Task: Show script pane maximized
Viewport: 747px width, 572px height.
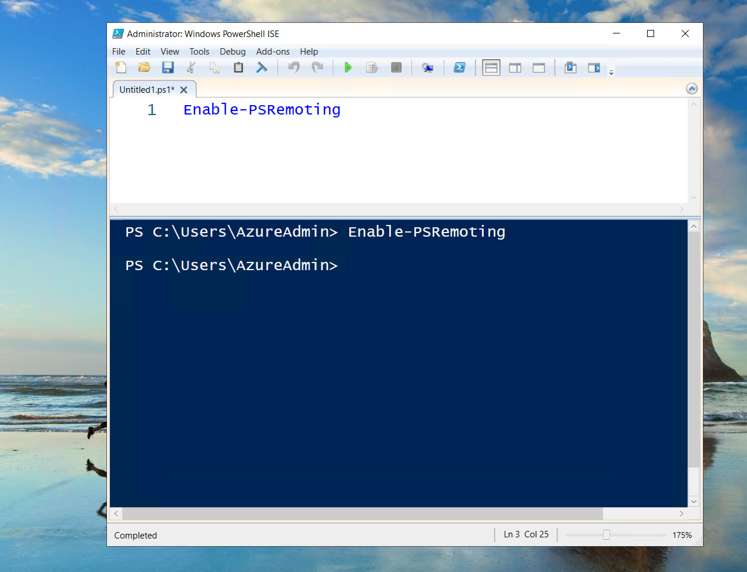Action: pos(539,68)
